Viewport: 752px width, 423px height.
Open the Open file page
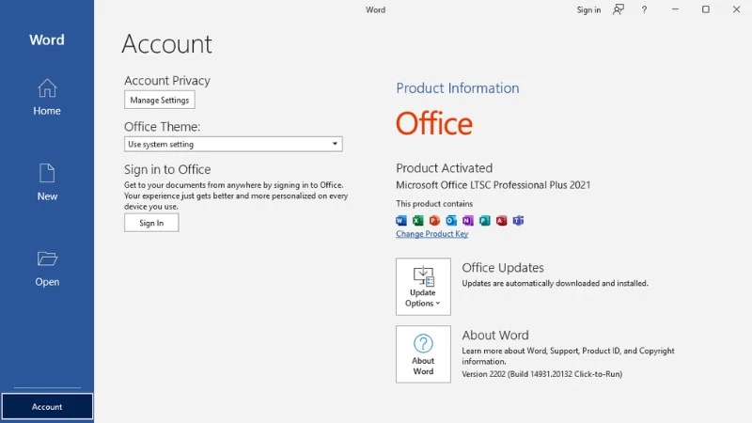point(47,269)
